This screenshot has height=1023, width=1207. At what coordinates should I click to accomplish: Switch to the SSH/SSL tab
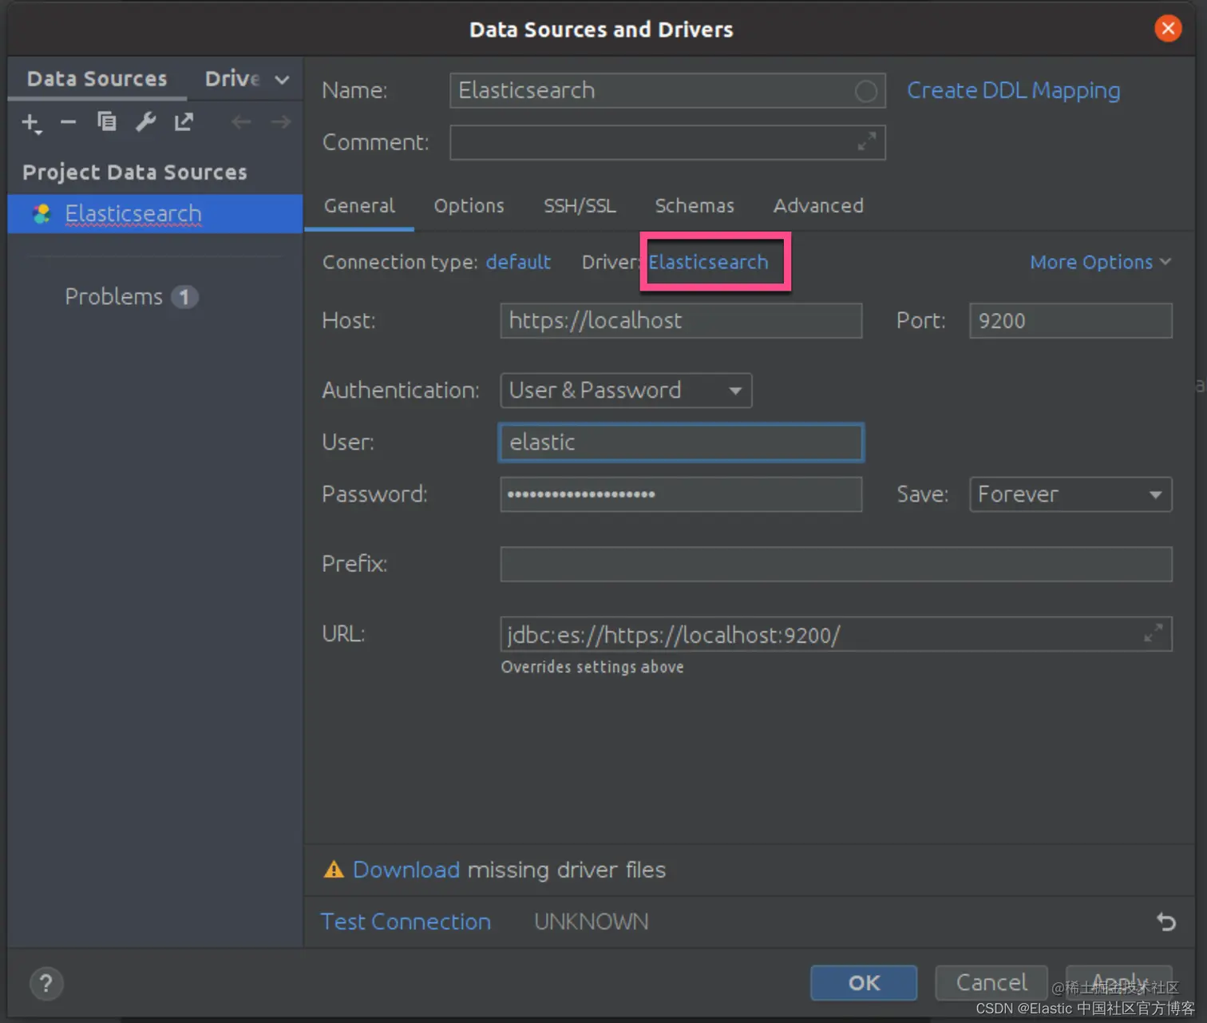[580, 205]
